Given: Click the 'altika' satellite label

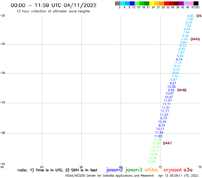Looking at the screenshot, I should (x=151, y=170).
